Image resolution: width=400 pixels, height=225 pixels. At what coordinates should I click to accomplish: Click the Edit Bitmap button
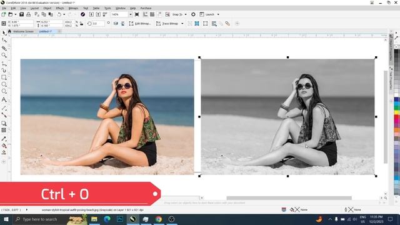coord(140,24)
